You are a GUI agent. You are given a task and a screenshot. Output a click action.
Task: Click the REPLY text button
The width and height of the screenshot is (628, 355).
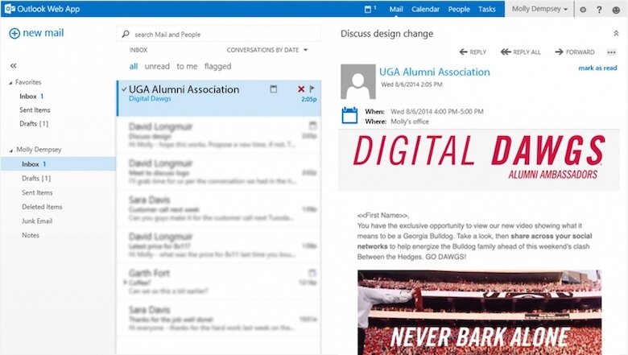click(x=477, y=52)
